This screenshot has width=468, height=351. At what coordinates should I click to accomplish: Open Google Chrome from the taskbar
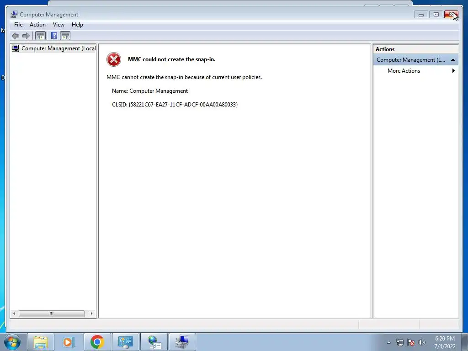tap(97, 342)
